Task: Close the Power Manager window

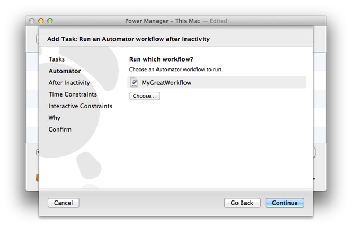Action: (x=32, y=21)
